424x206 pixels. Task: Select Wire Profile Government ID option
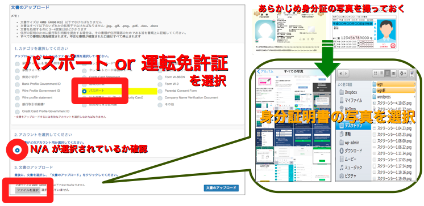pos(17,91)
